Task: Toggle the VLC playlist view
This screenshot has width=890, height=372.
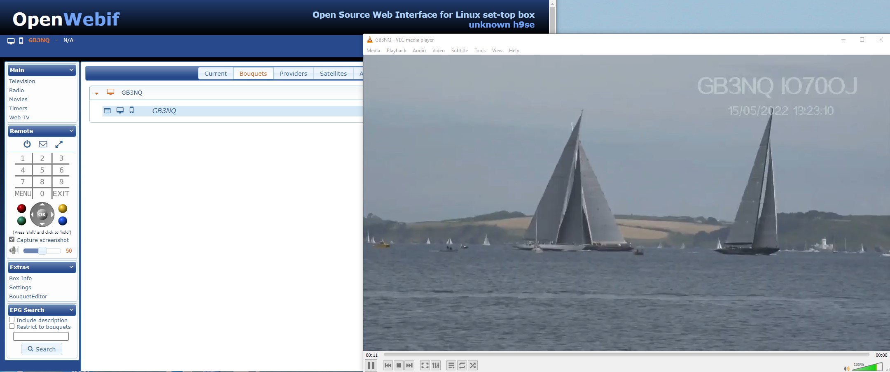Action: pos(451,365)
